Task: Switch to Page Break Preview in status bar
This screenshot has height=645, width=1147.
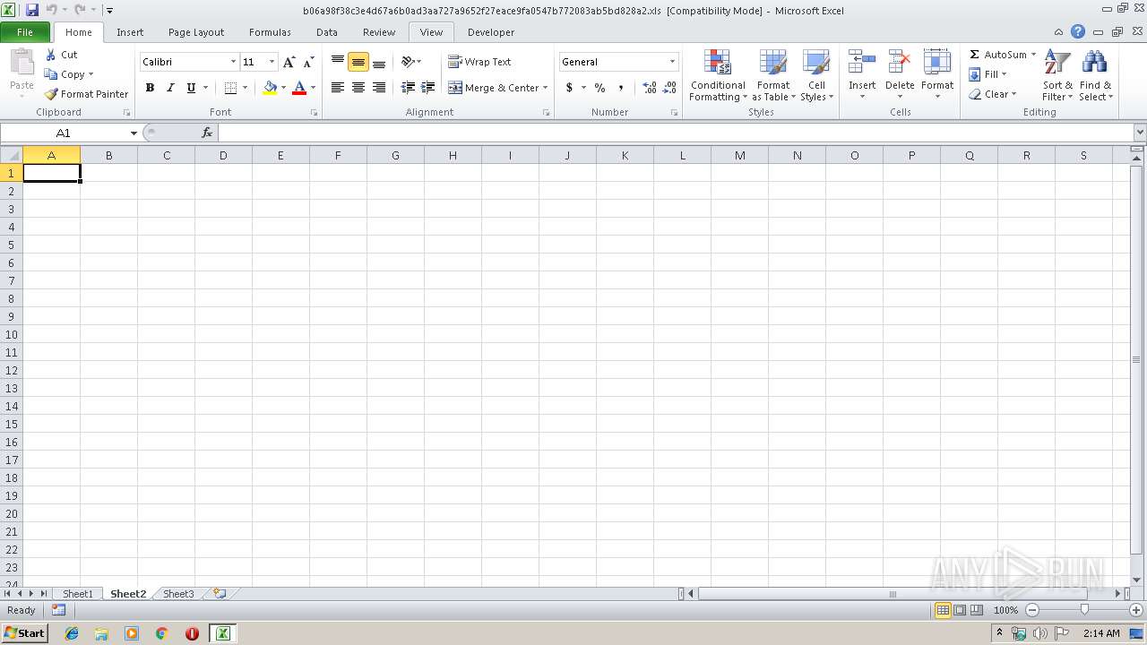Action: tap(977, 610)
